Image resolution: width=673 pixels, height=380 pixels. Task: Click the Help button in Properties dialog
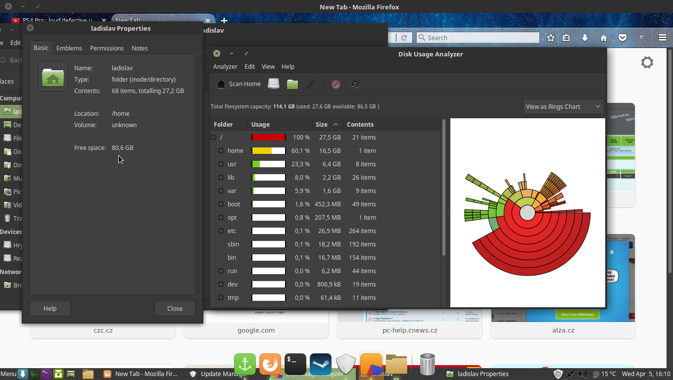point(50,308)
